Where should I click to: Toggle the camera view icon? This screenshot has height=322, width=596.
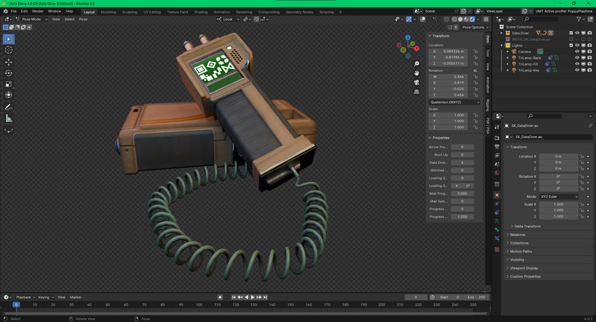(416, 82)
